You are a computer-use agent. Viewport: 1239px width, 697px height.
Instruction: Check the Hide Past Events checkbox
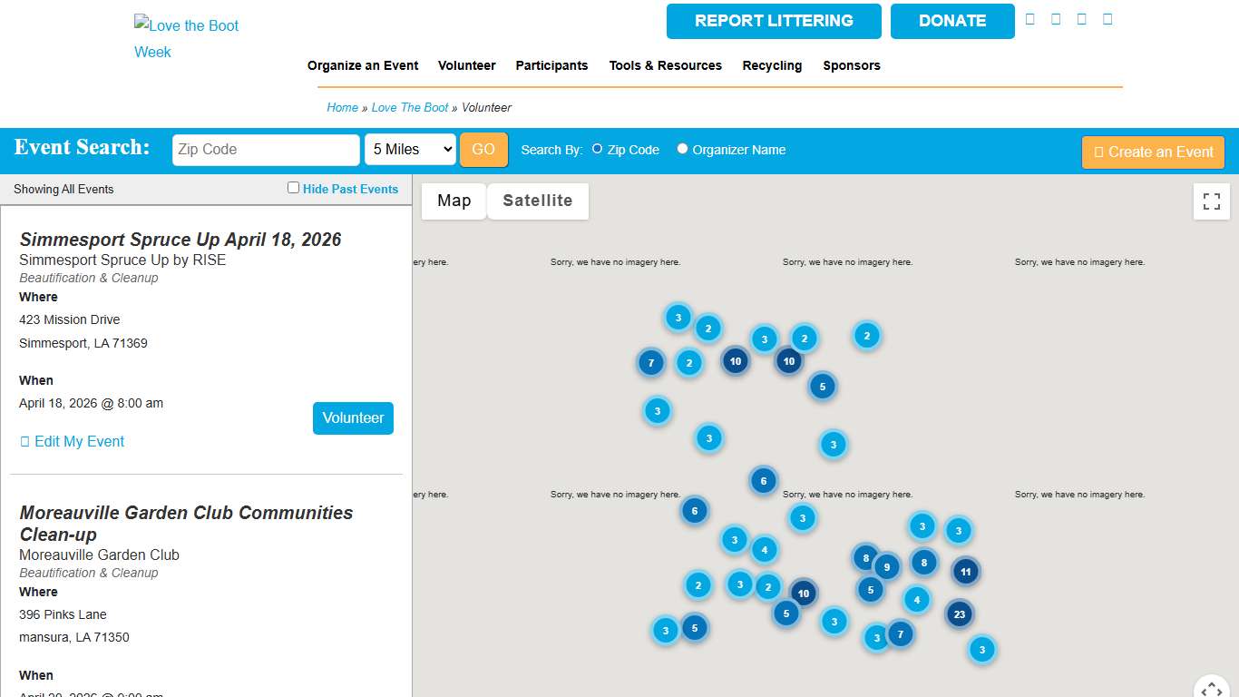293,188
